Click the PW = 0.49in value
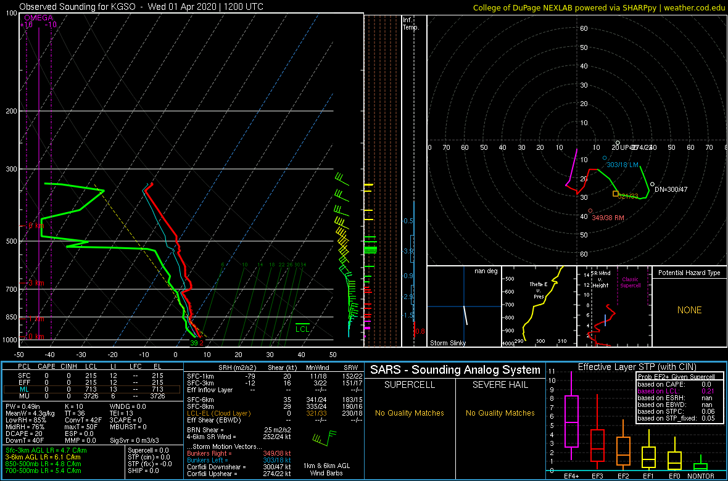Screen dimensions: 728x481 coord(22,407)
